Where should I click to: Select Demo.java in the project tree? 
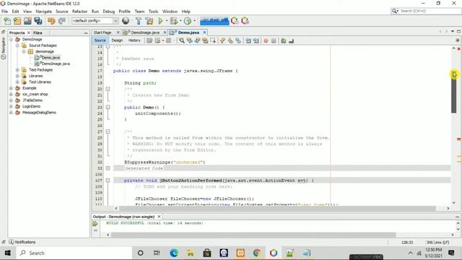(x=51, y=58)
